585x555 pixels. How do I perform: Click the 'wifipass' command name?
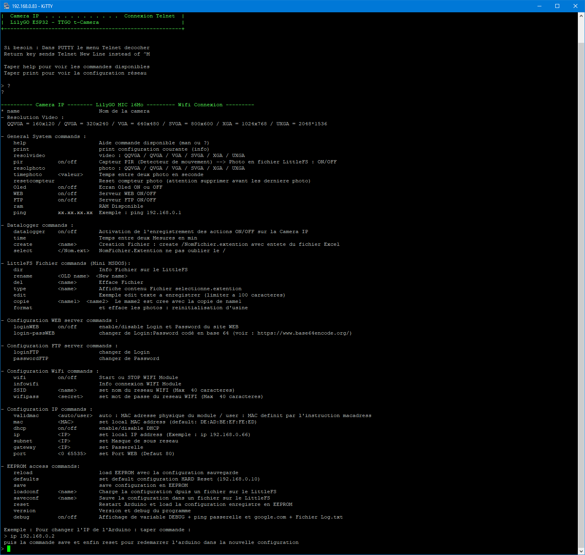tap(26, 396)
